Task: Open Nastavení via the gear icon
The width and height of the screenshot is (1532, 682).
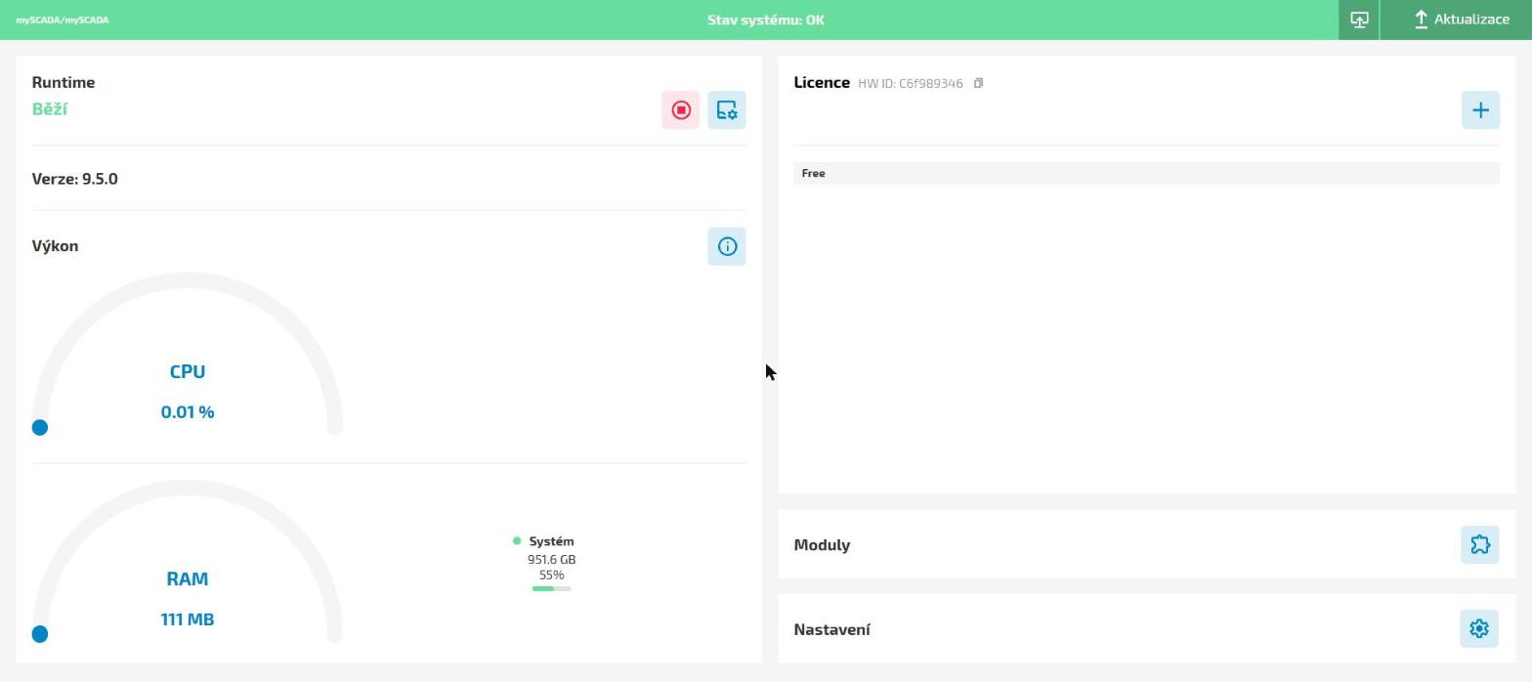Action: coord(1480,629)
